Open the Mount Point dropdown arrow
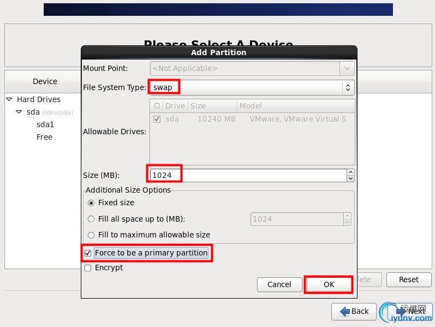The image size is (435, 327). tap(347, 68)
